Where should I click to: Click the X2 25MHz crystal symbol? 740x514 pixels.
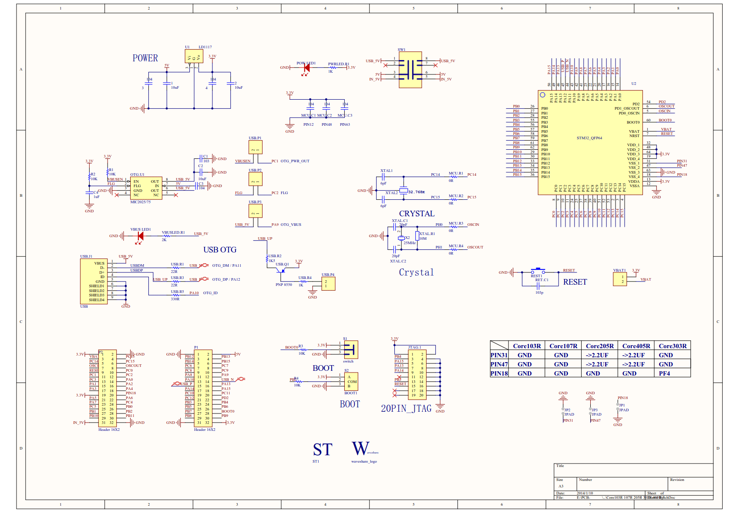(x=401, y=238)
